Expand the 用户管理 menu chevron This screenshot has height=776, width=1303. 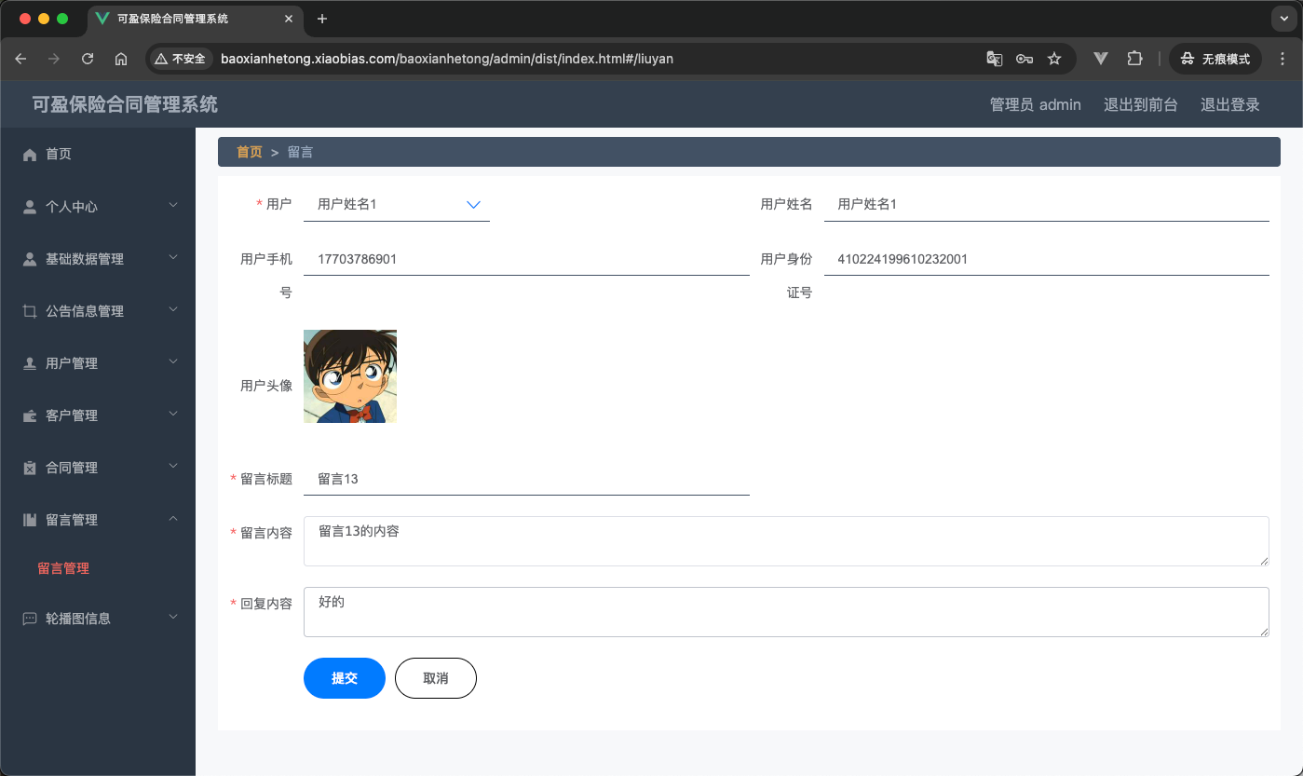click(173, 362)
